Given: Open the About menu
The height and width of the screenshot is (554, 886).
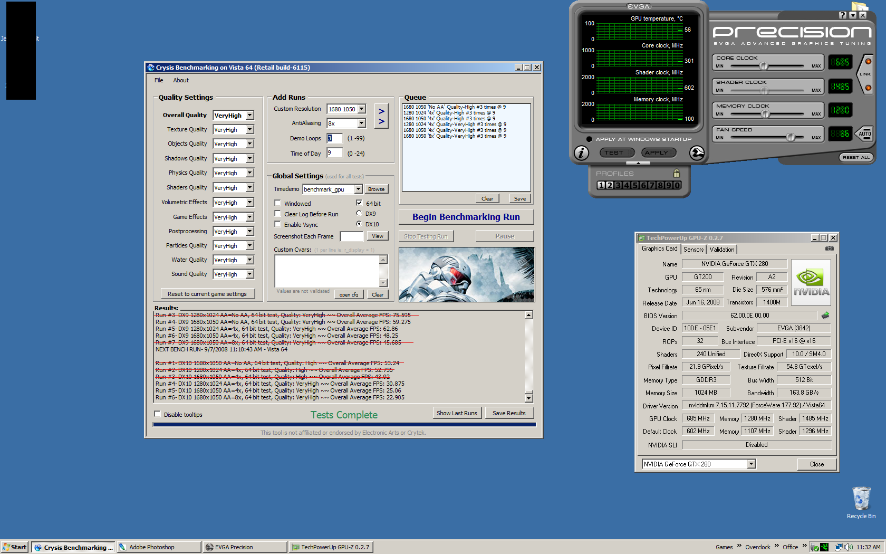Looking at the screenshot, I should pos(181,80).
